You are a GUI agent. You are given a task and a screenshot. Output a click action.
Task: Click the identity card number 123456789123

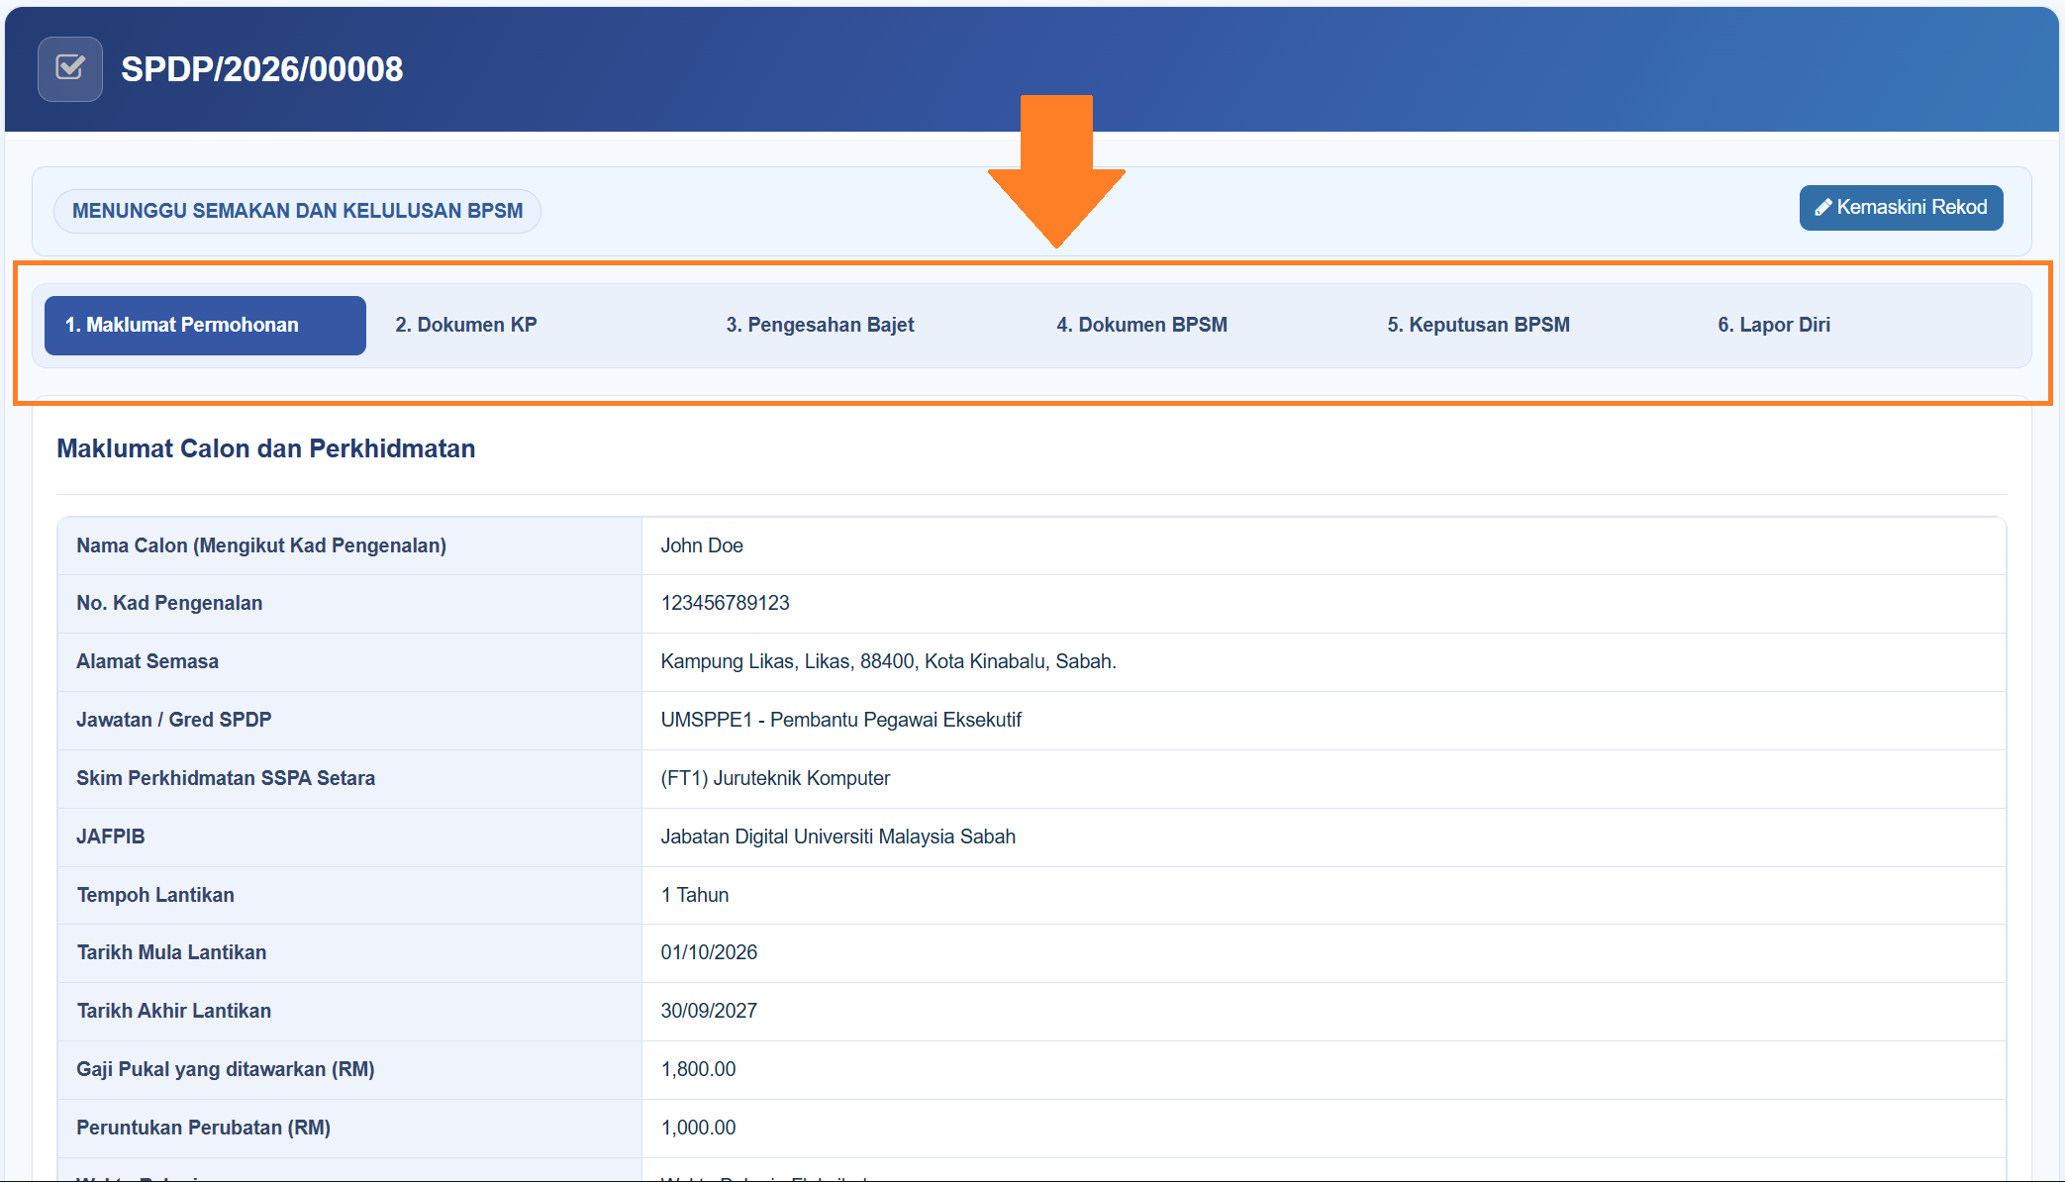click(725, 603)
